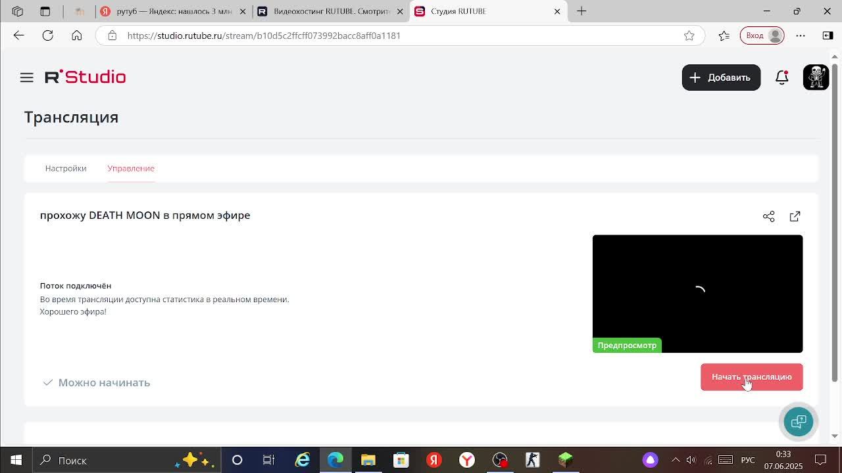Switch to the Видеохостинг RUTUBE tab

pos(330,11)
